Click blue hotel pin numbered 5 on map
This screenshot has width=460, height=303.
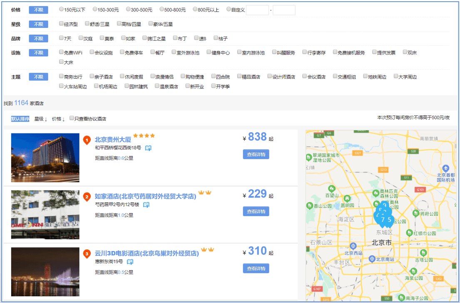390,220
